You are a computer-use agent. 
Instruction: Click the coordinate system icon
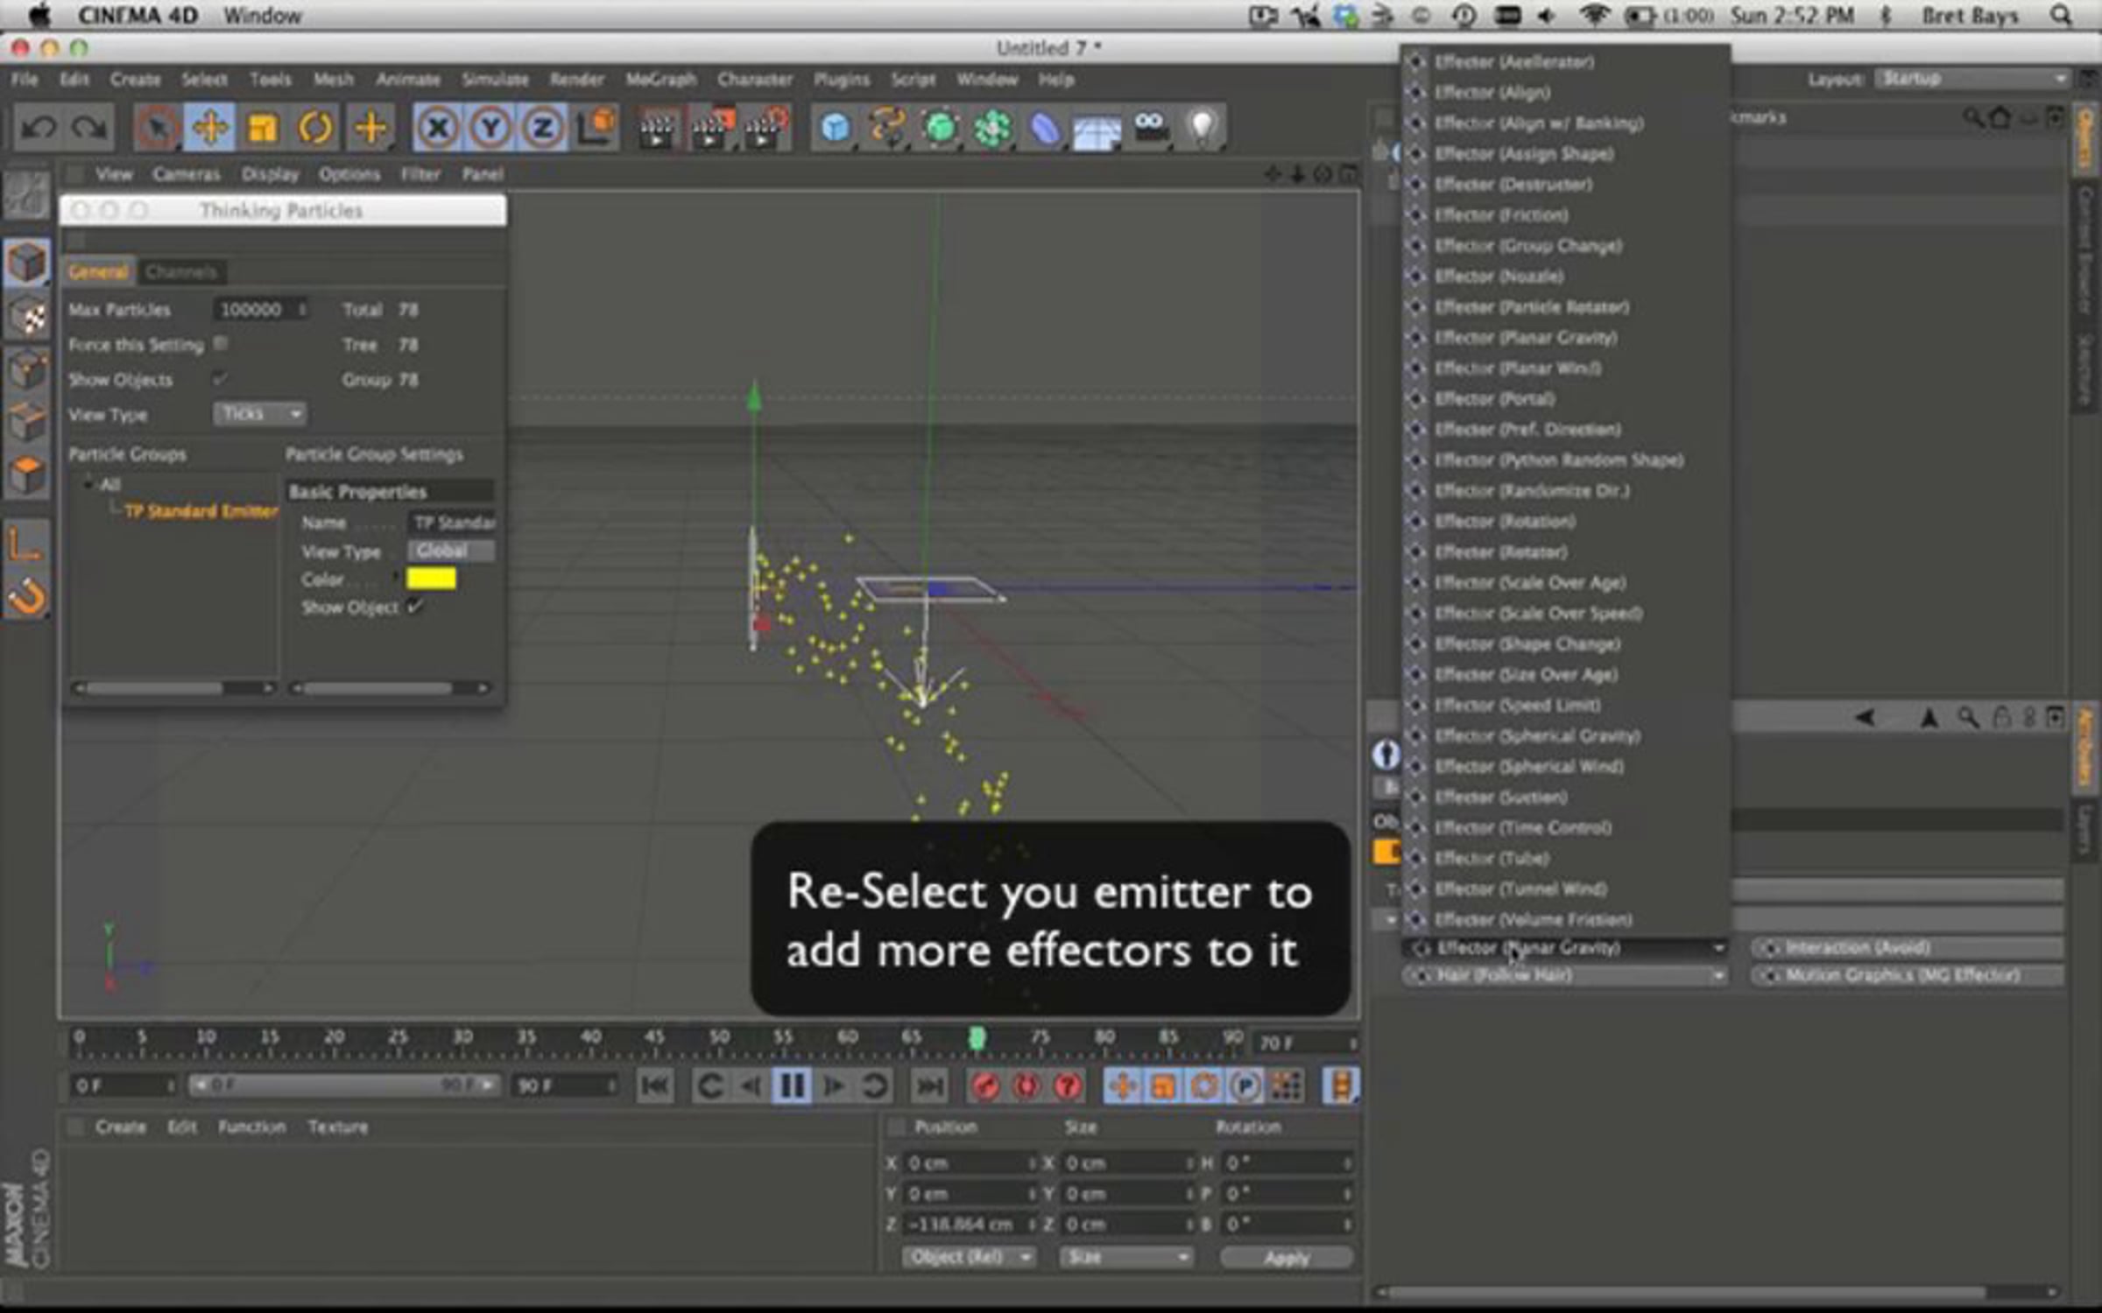pos(596,128)
